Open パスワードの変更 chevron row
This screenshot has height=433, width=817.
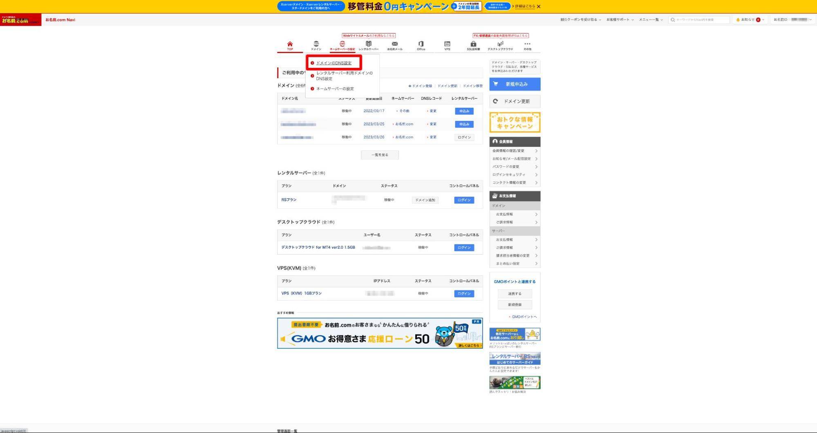pos(515,167)
